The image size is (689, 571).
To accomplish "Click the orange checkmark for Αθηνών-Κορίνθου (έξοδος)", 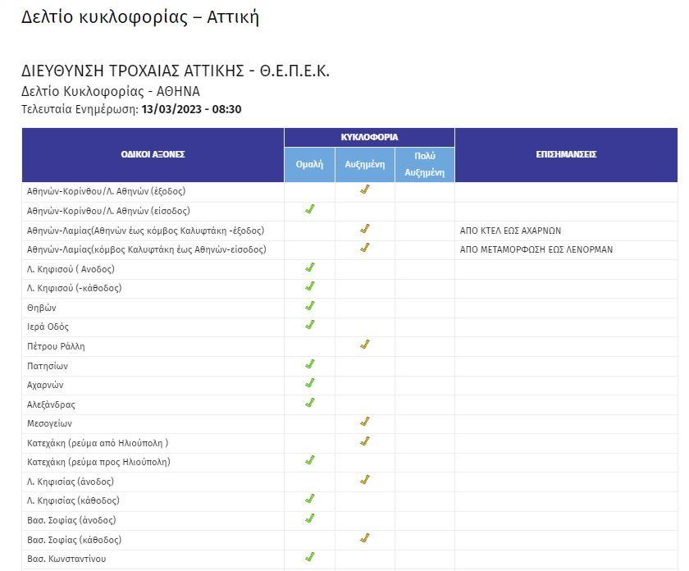I will coord(365,190).
